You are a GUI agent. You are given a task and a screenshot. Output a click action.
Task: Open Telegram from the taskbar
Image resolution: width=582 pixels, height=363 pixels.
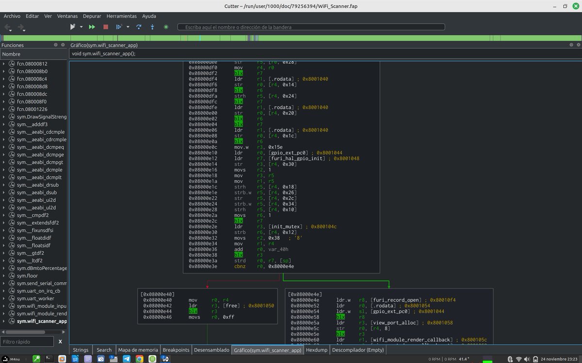(x=126, y=359)
